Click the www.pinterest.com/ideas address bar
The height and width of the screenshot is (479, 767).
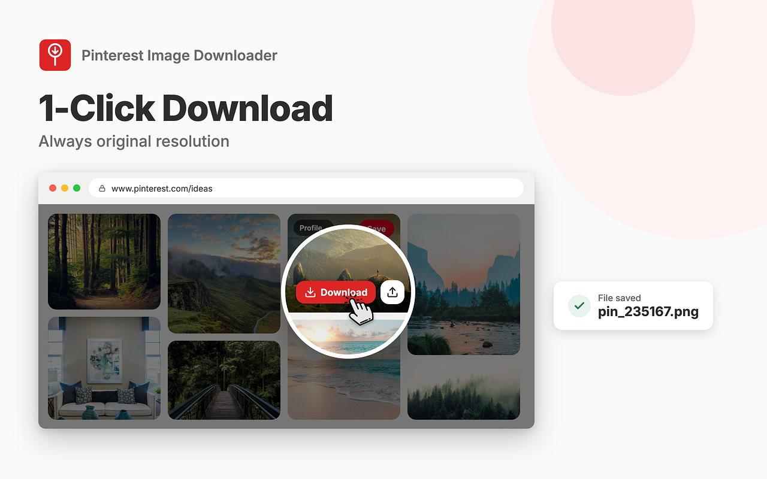click(306, 188)
